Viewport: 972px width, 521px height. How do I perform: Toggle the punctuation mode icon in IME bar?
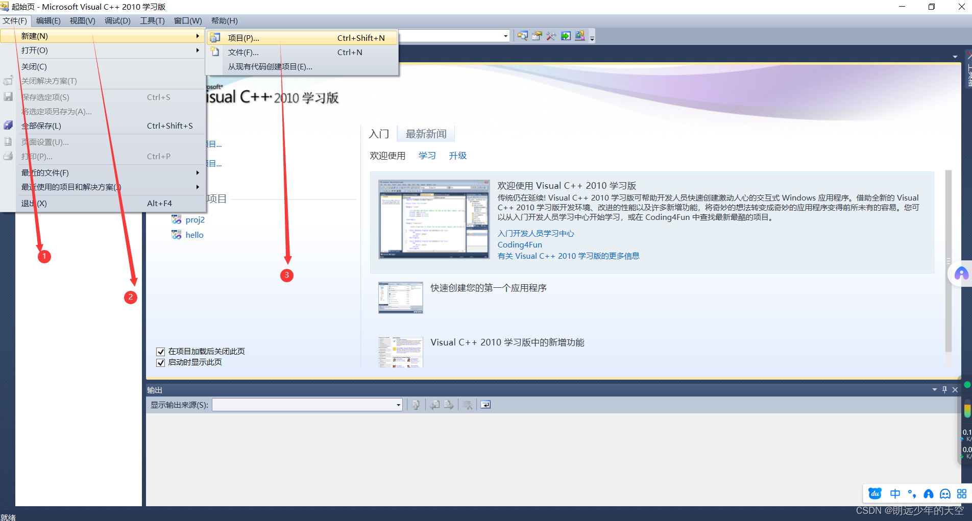[x=912, y=493]
